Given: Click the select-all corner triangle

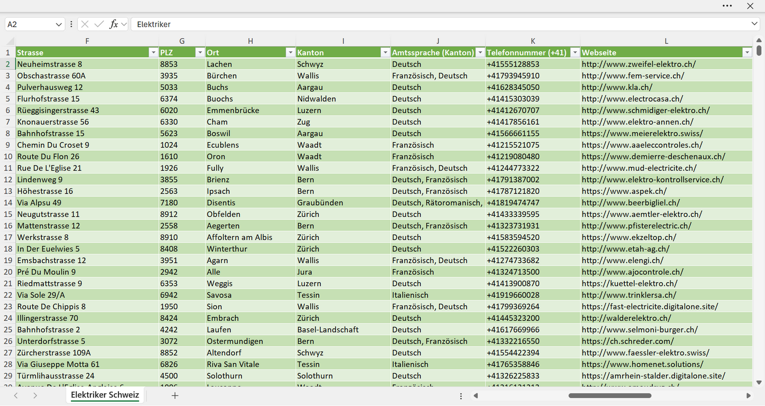Looking at the screenshot, I should (11, 41).
